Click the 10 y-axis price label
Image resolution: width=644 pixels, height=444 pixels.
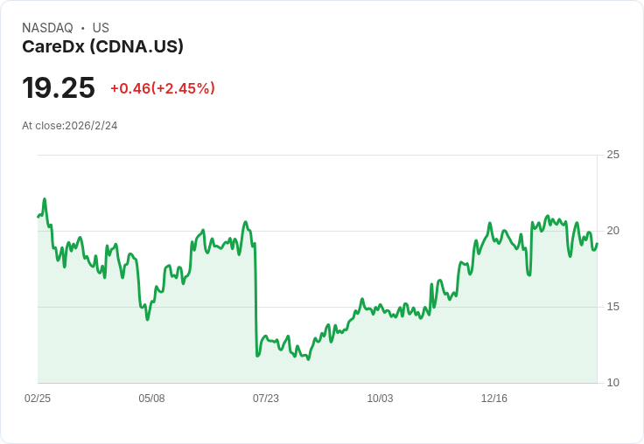tap(612, 383)
